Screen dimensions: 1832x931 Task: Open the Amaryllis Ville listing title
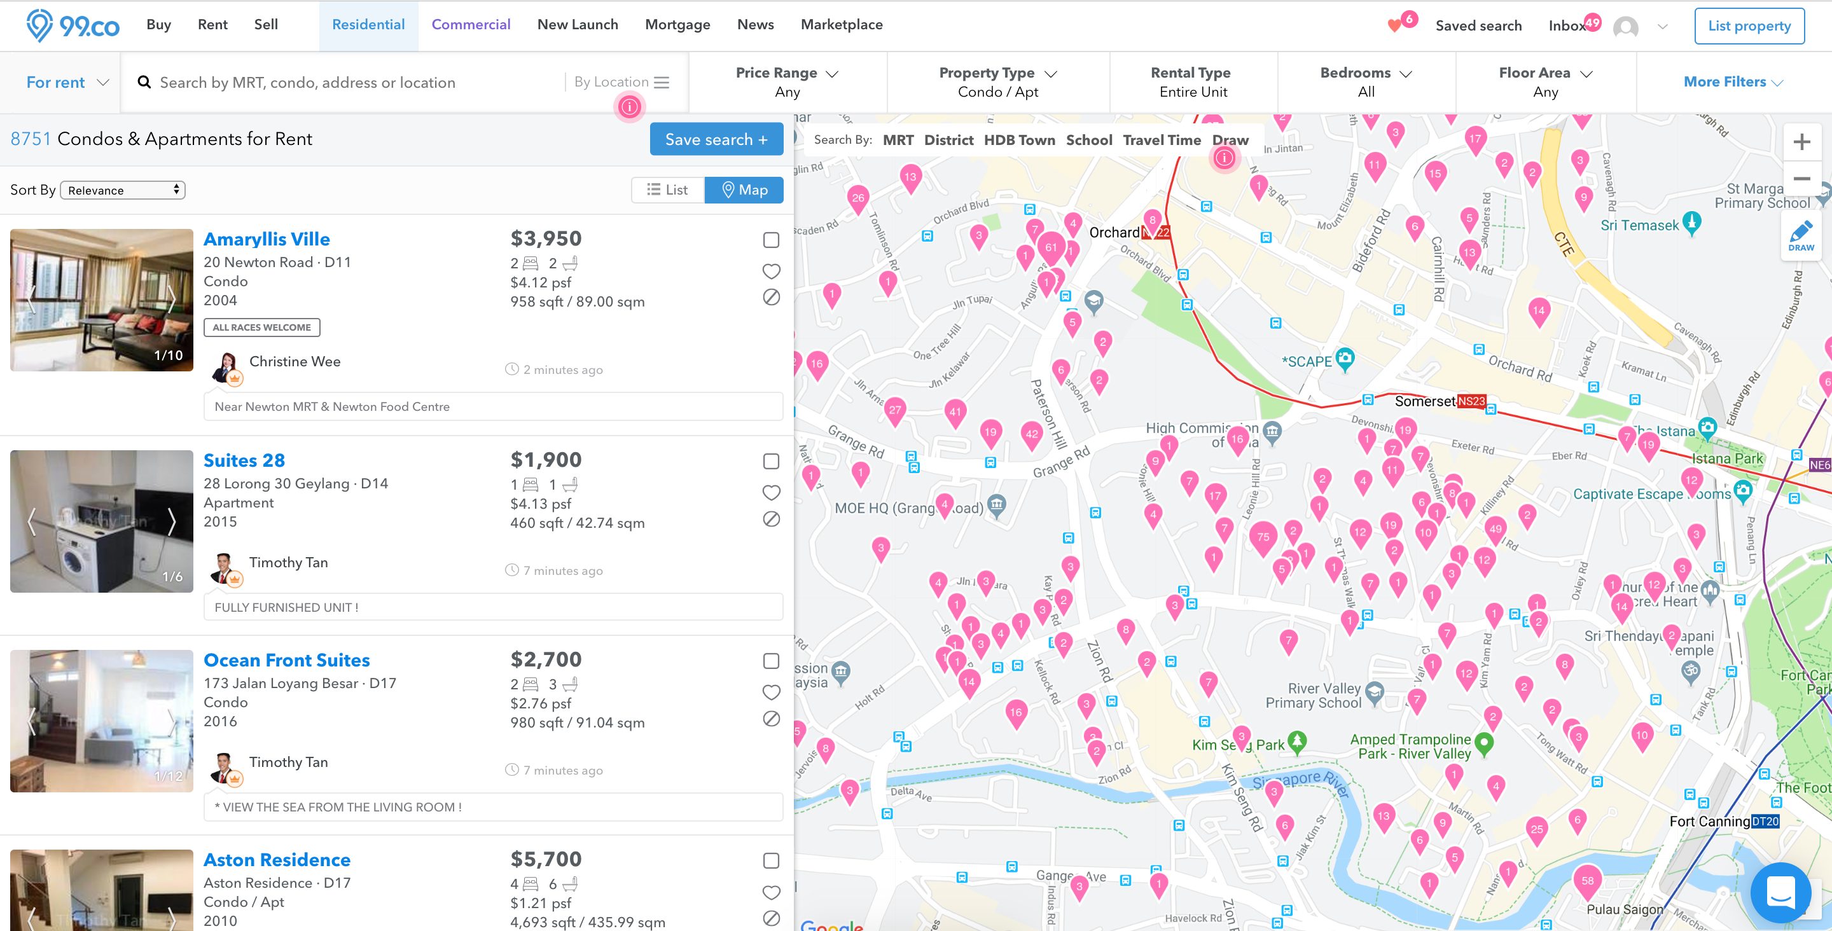267,239
